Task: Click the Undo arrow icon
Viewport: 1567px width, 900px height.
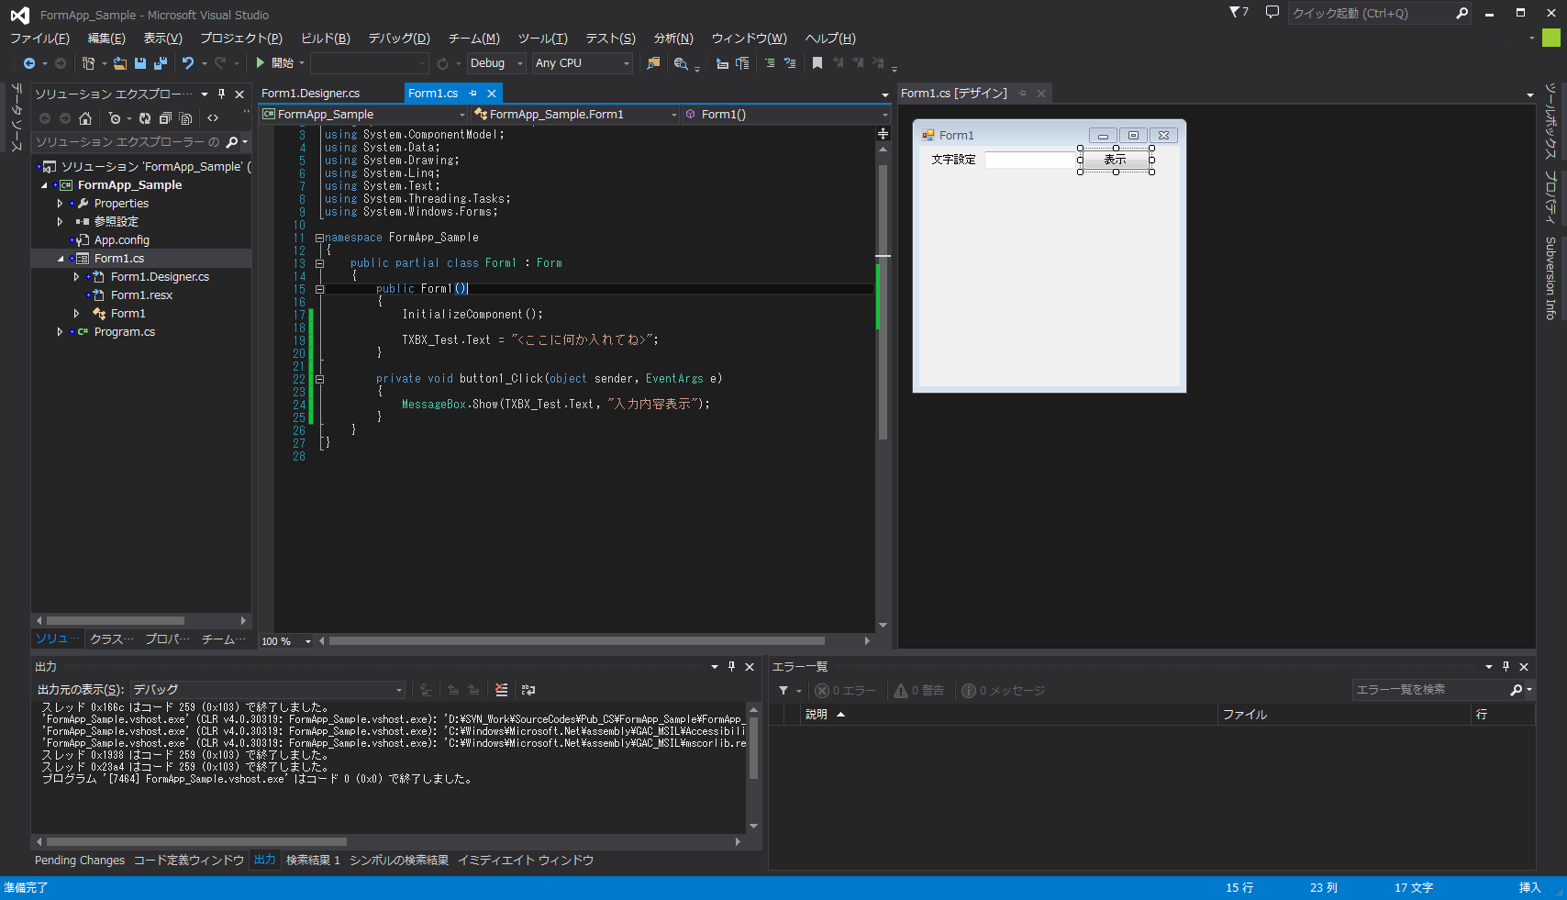Action: (188, 63)
